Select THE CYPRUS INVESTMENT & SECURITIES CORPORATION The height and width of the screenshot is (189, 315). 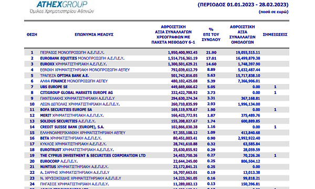[x=93, y=155]
